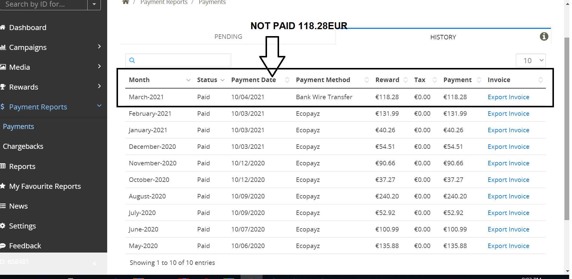The width and height of the screenshot is (572, 279).
Task: Export Invoice for March-2021
Action: [x=508, y=97]
